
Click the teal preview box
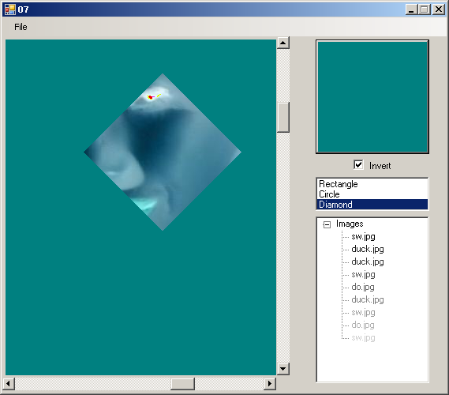(372, 96)
